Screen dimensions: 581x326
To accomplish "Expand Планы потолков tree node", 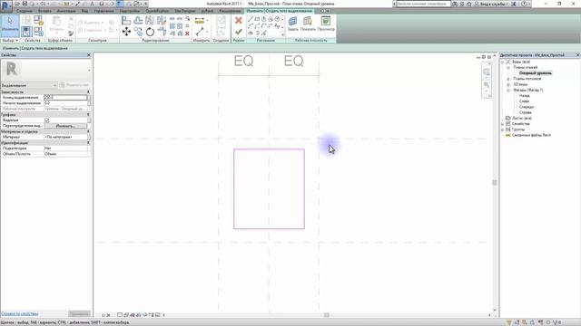I will 508,79.
